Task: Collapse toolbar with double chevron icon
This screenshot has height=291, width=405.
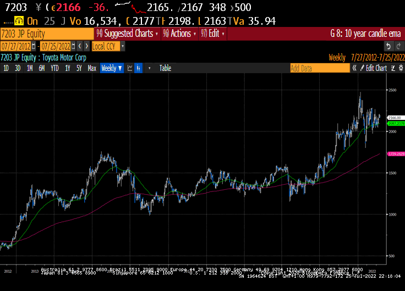Action: click(354, 68)
